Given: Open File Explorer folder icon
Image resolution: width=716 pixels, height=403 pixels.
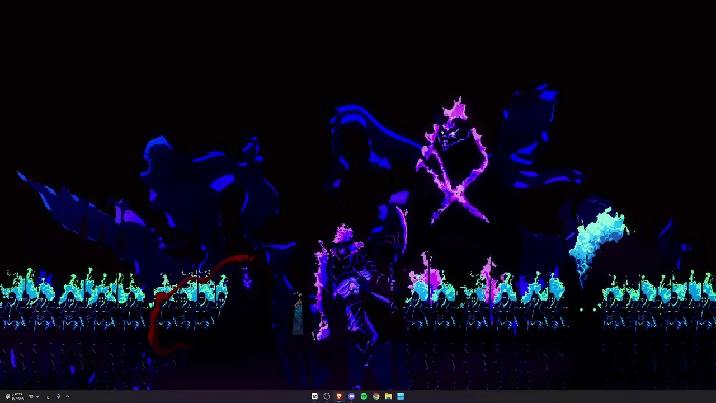Looking at the screenshot, I should [x=388, y=396].
